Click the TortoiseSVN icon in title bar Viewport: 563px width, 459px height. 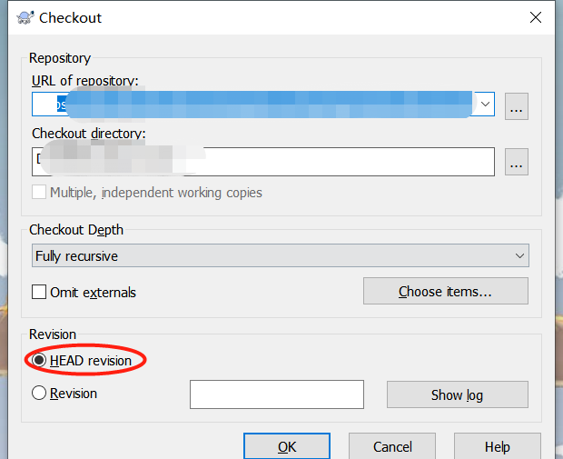coord(25,18)
